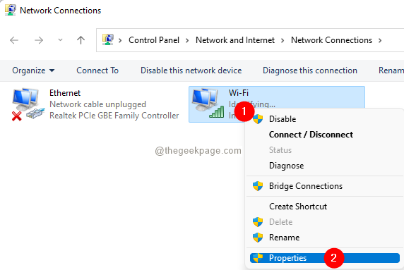Choose Diagnose from context menu
The width and height of the screenshot is (404, 270).
[x=324, y=166]
